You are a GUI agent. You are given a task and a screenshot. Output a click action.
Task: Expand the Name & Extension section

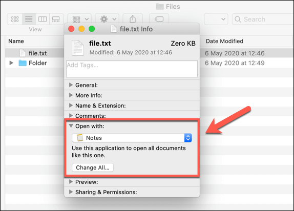coord(71,105)
